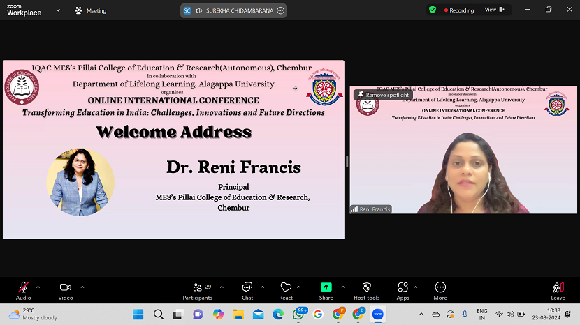Click the SC avatar of active speaker
580x325 pixels.
click(x=187, y=10)
